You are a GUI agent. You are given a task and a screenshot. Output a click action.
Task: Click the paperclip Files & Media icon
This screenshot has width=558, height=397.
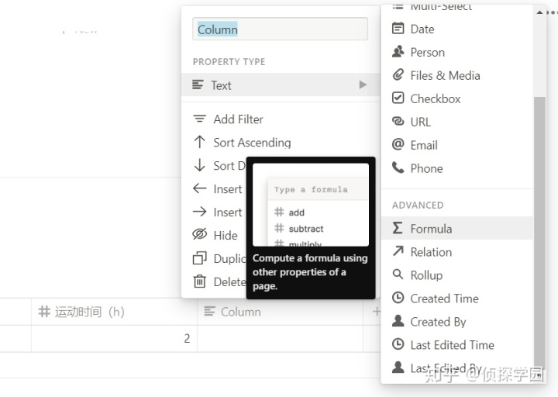pyautogui.click(x=398, y=74)
